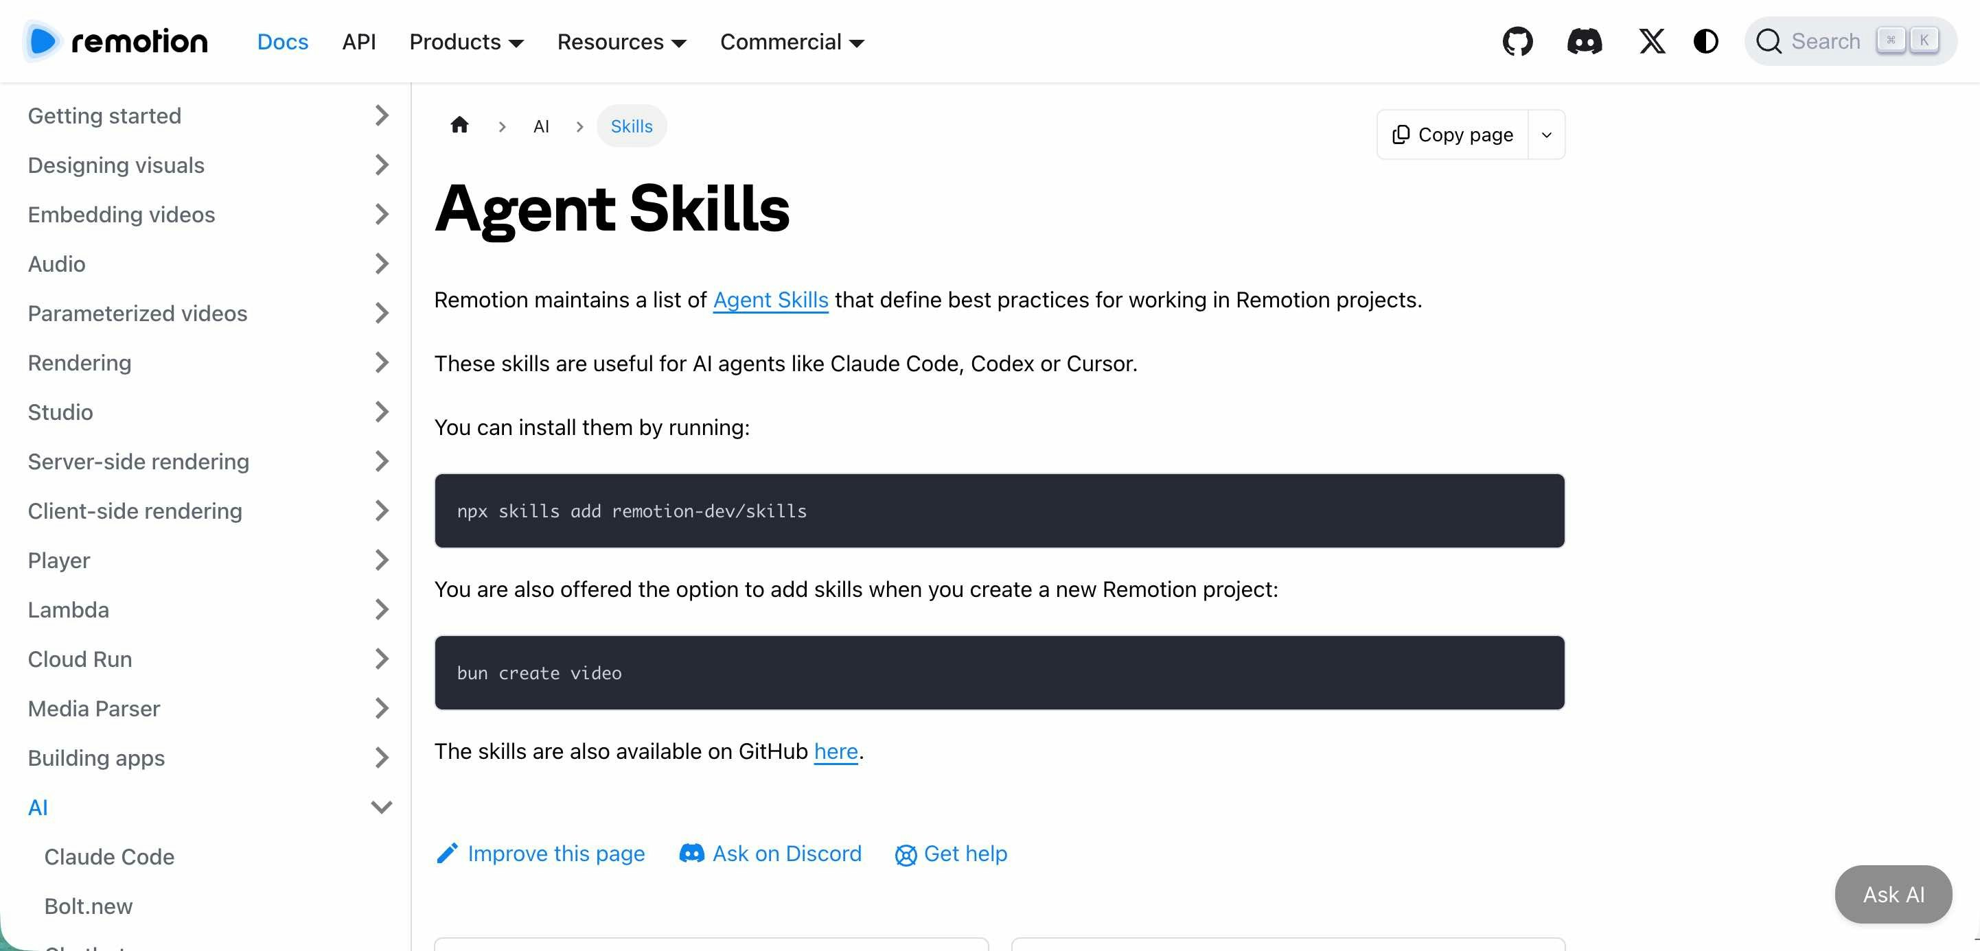Collapse the AI sidebar section
This screenshot has width=1980, height=951.
point(381,808)
